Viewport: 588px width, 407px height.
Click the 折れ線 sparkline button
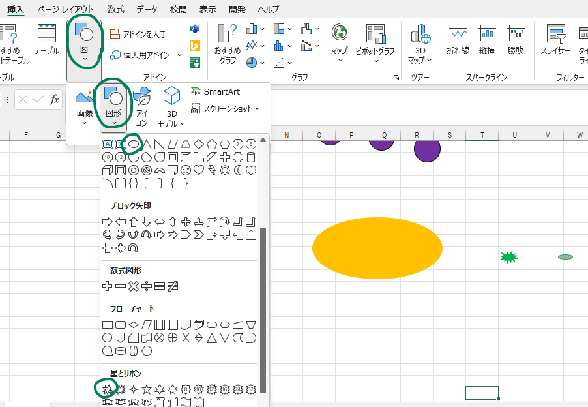(x=458, y=40)
